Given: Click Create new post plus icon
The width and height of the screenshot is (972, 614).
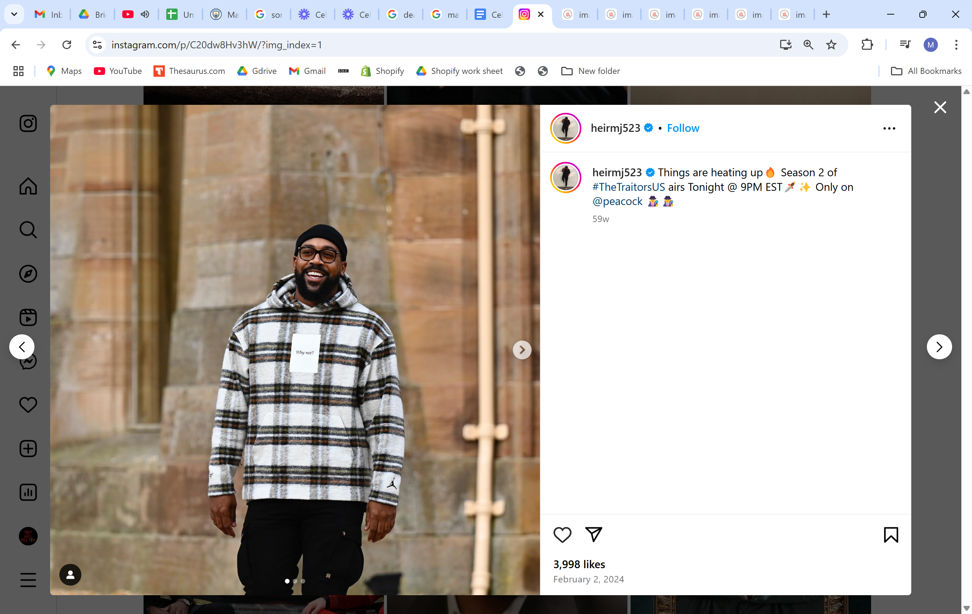Looking at the screenshot, I should pos(28,448).
